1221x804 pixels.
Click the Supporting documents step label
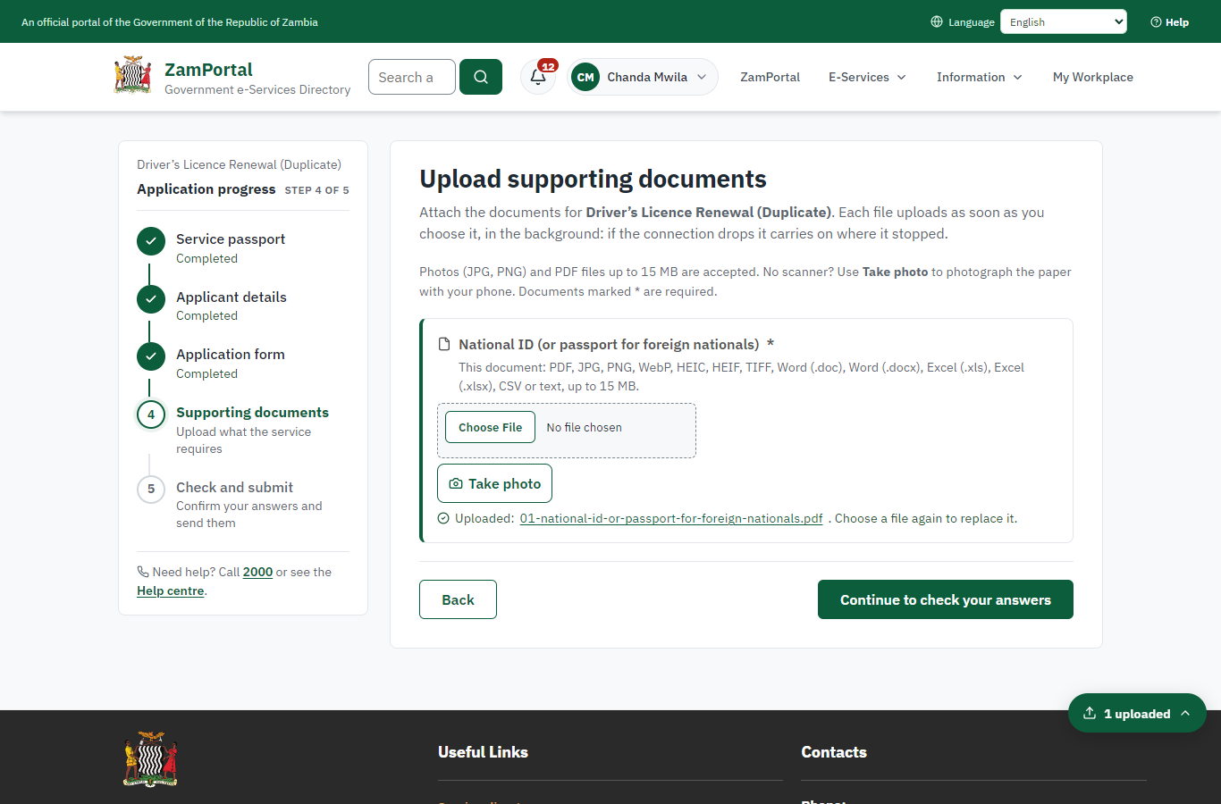pyautogui.click(x=252, y=412)
